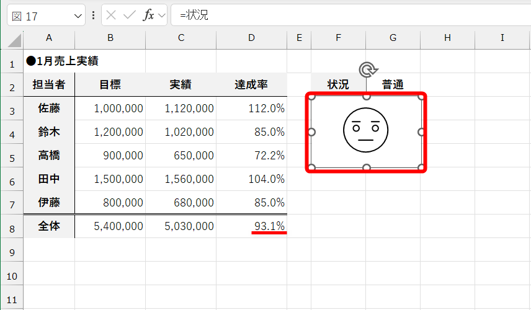Viewport: 531px width, 310px height.
Task: Click the 佐藤 name cell
Action: [49, 108]
